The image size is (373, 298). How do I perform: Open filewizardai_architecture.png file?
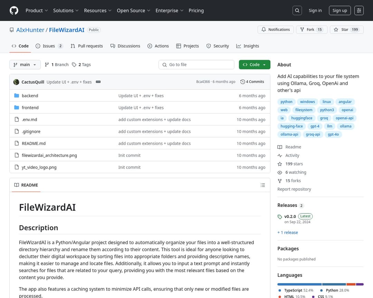coord(49,155)
